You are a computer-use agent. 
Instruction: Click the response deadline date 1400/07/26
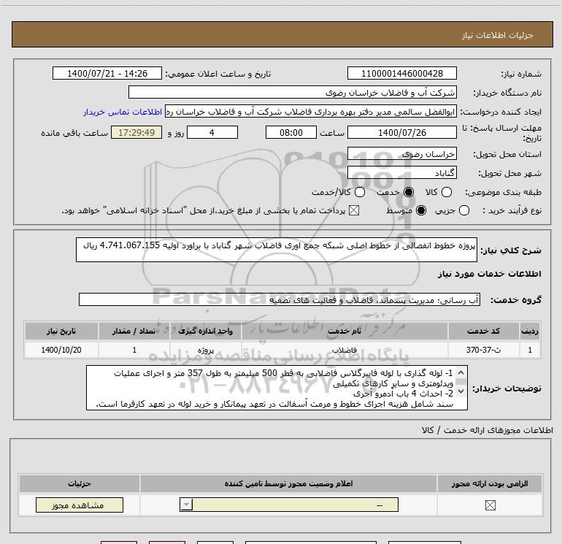click(x=401, y=133)
